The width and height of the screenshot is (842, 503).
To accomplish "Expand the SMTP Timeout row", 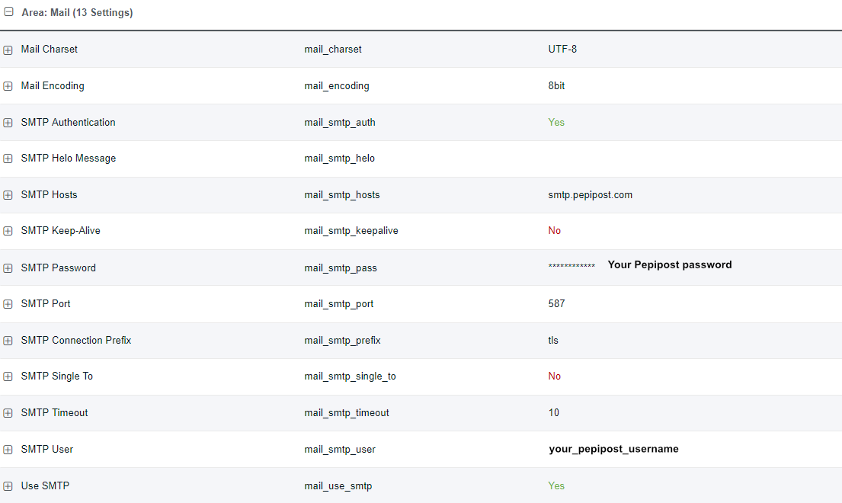I will tap(8, 413).
